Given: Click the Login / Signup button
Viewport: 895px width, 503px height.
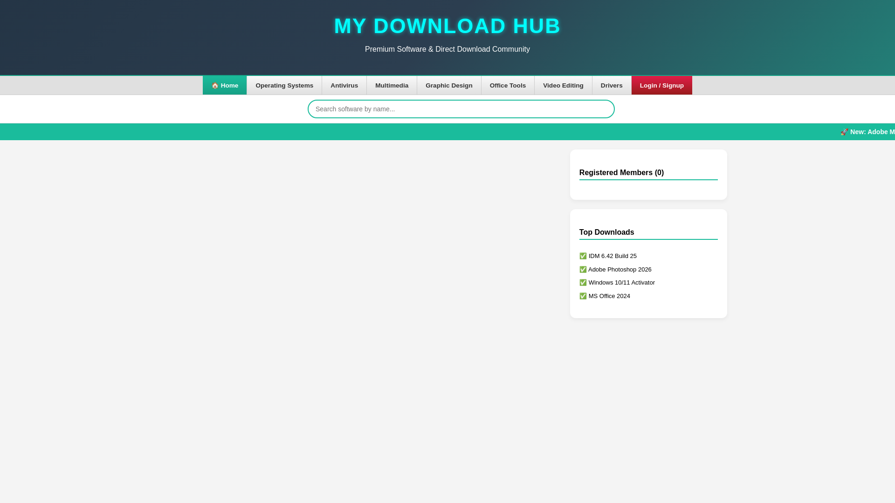Looking at the screenshot, I should (662, 85).
